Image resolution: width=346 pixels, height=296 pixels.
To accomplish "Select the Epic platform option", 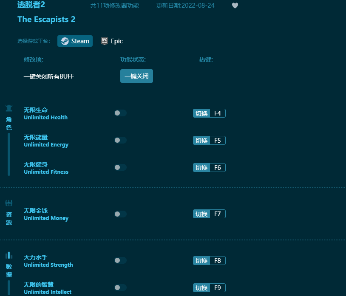I will pos(112,41).
